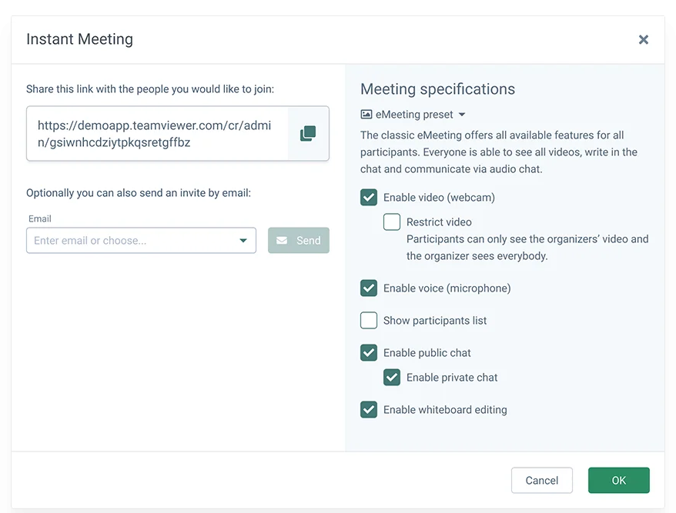Click the Send text on the invite button
The image size is (676, 513).
308,240
